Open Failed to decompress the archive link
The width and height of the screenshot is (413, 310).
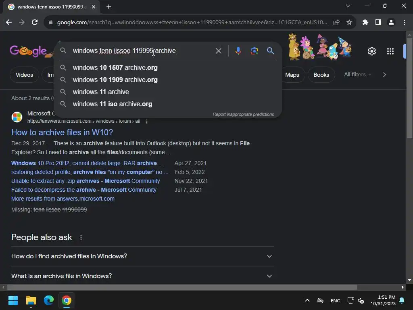pos(84,190)
